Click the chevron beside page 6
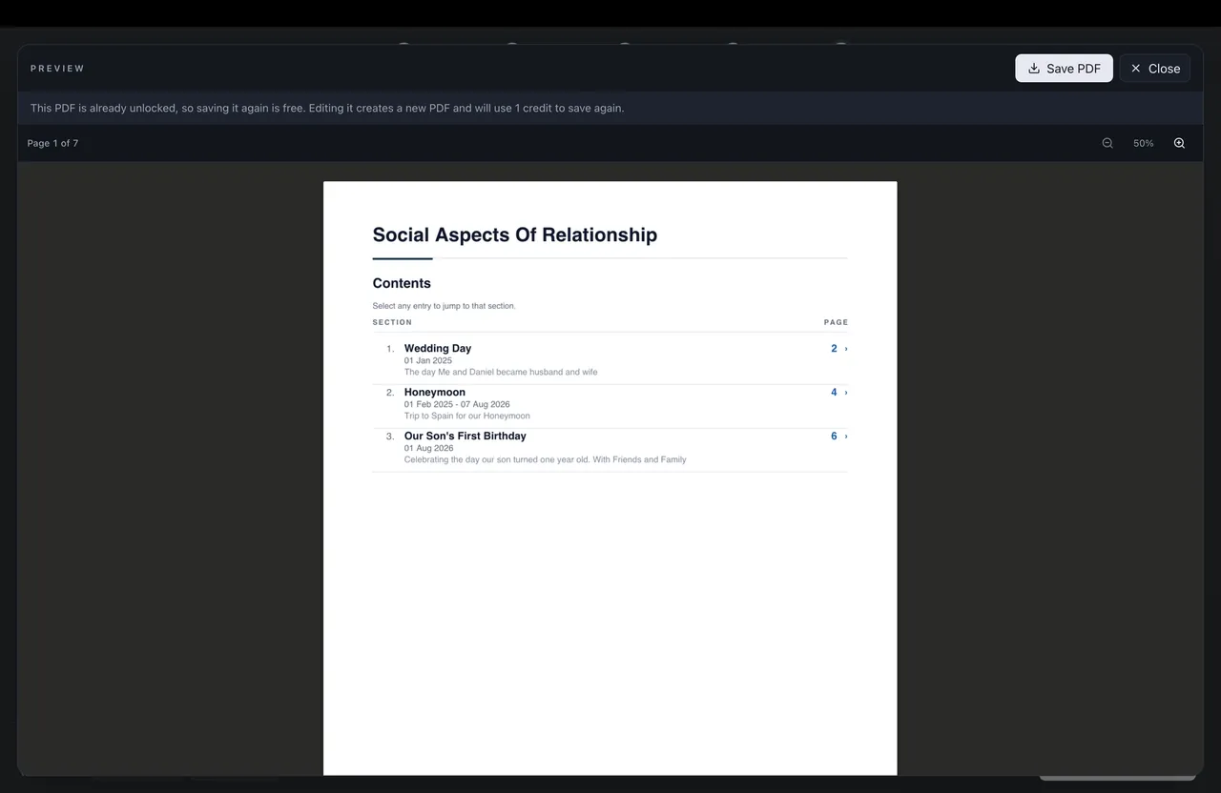This screenshot has width=1221, height=793. [846, 437]
